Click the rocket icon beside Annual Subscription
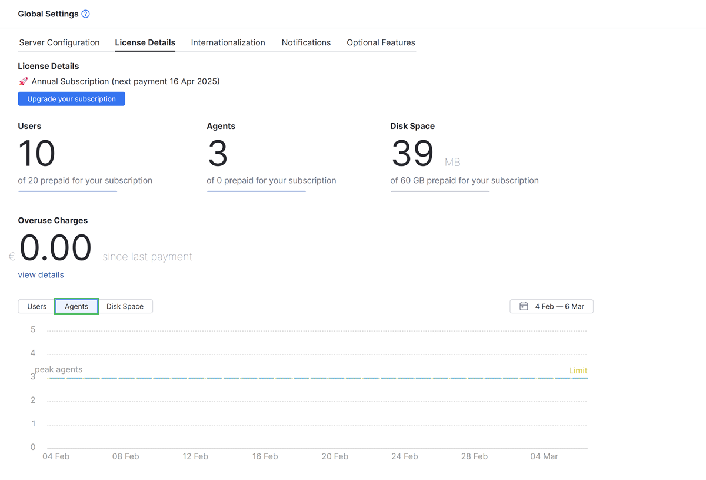Screen dimensions: 706x480 pyautogui.click(x=24, y=82)
